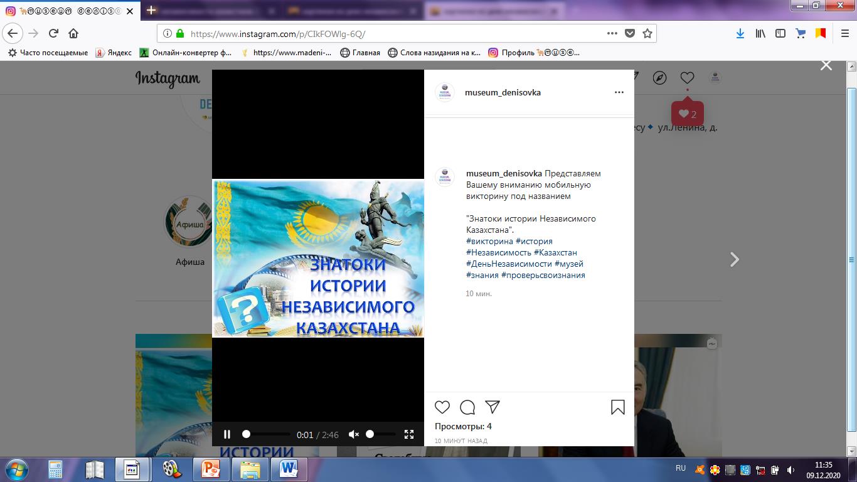
Task: Open PowerPoint from the taskbar
Action: (210, 469)
